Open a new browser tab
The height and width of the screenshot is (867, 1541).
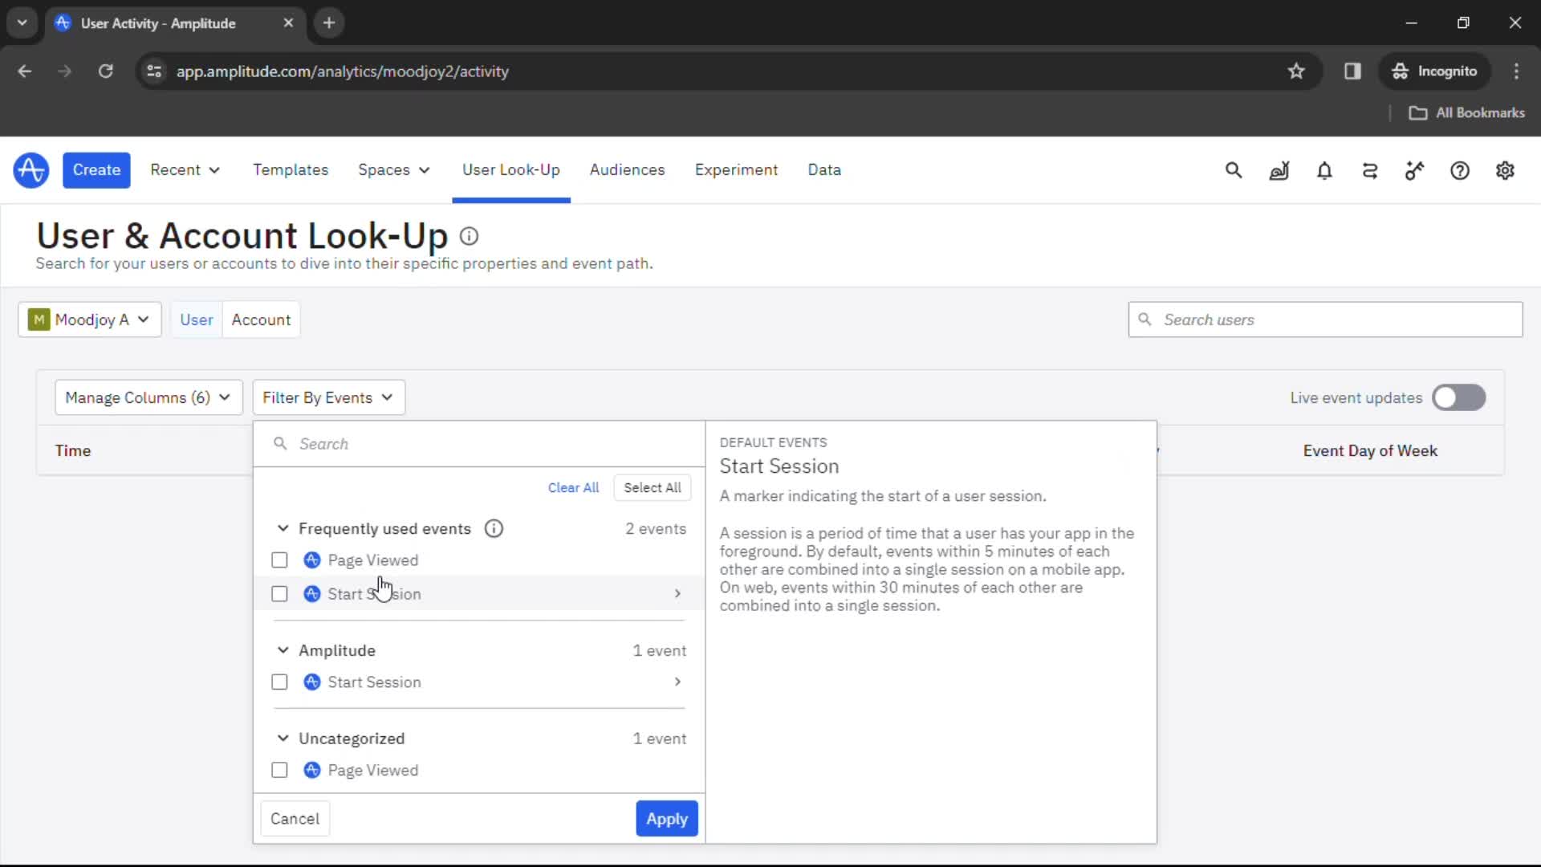tap(329, 23)
